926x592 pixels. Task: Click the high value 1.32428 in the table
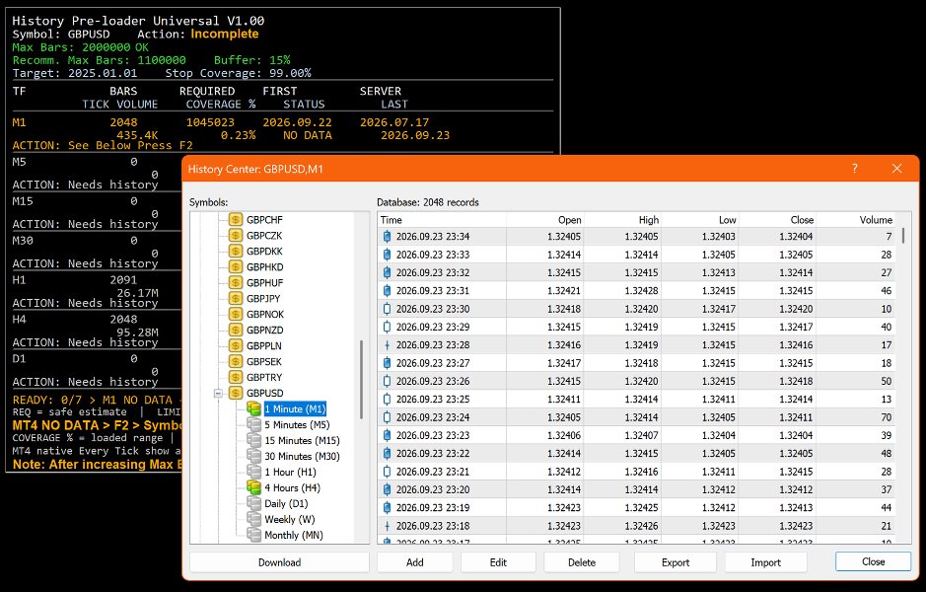(x=641, y=291)
